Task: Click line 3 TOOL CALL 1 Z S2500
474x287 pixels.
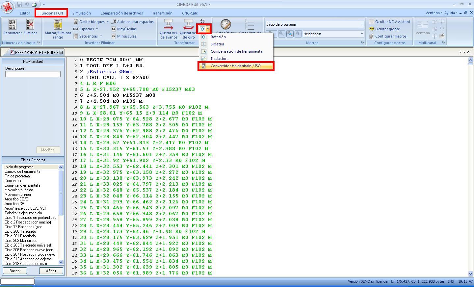Action: pos(115,78)
